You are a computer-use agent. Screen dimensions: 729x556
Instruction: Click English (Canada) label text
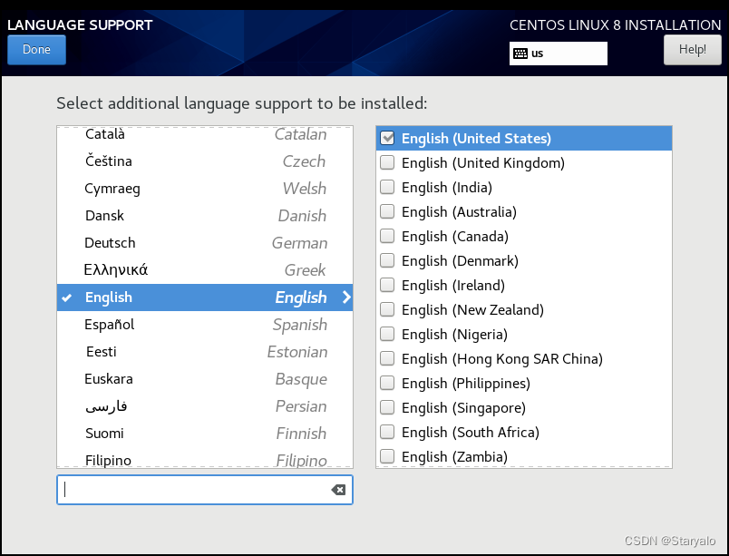tap(455, 237)
